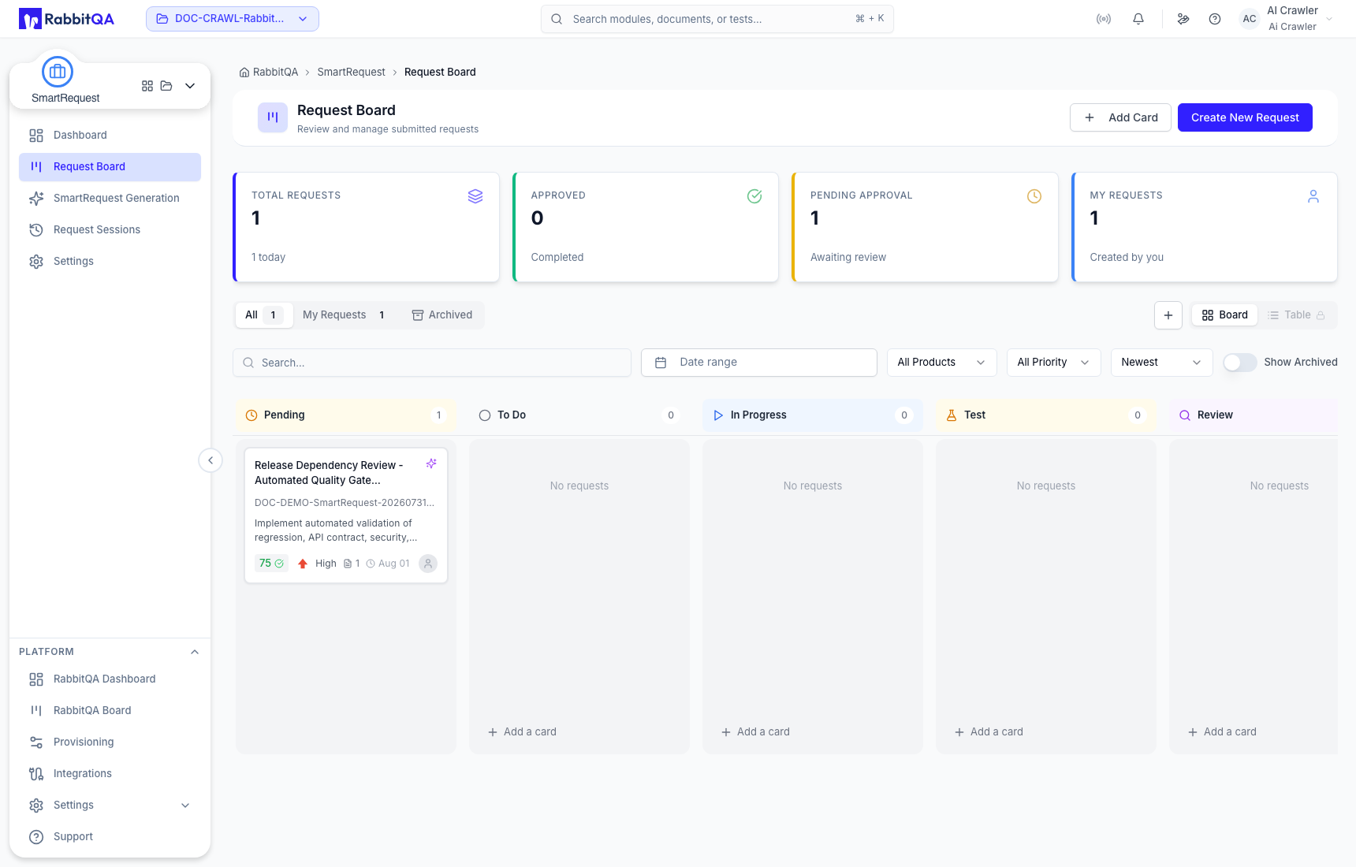
Task: Add a card in the In Progress column
Action: click(755, 732)
